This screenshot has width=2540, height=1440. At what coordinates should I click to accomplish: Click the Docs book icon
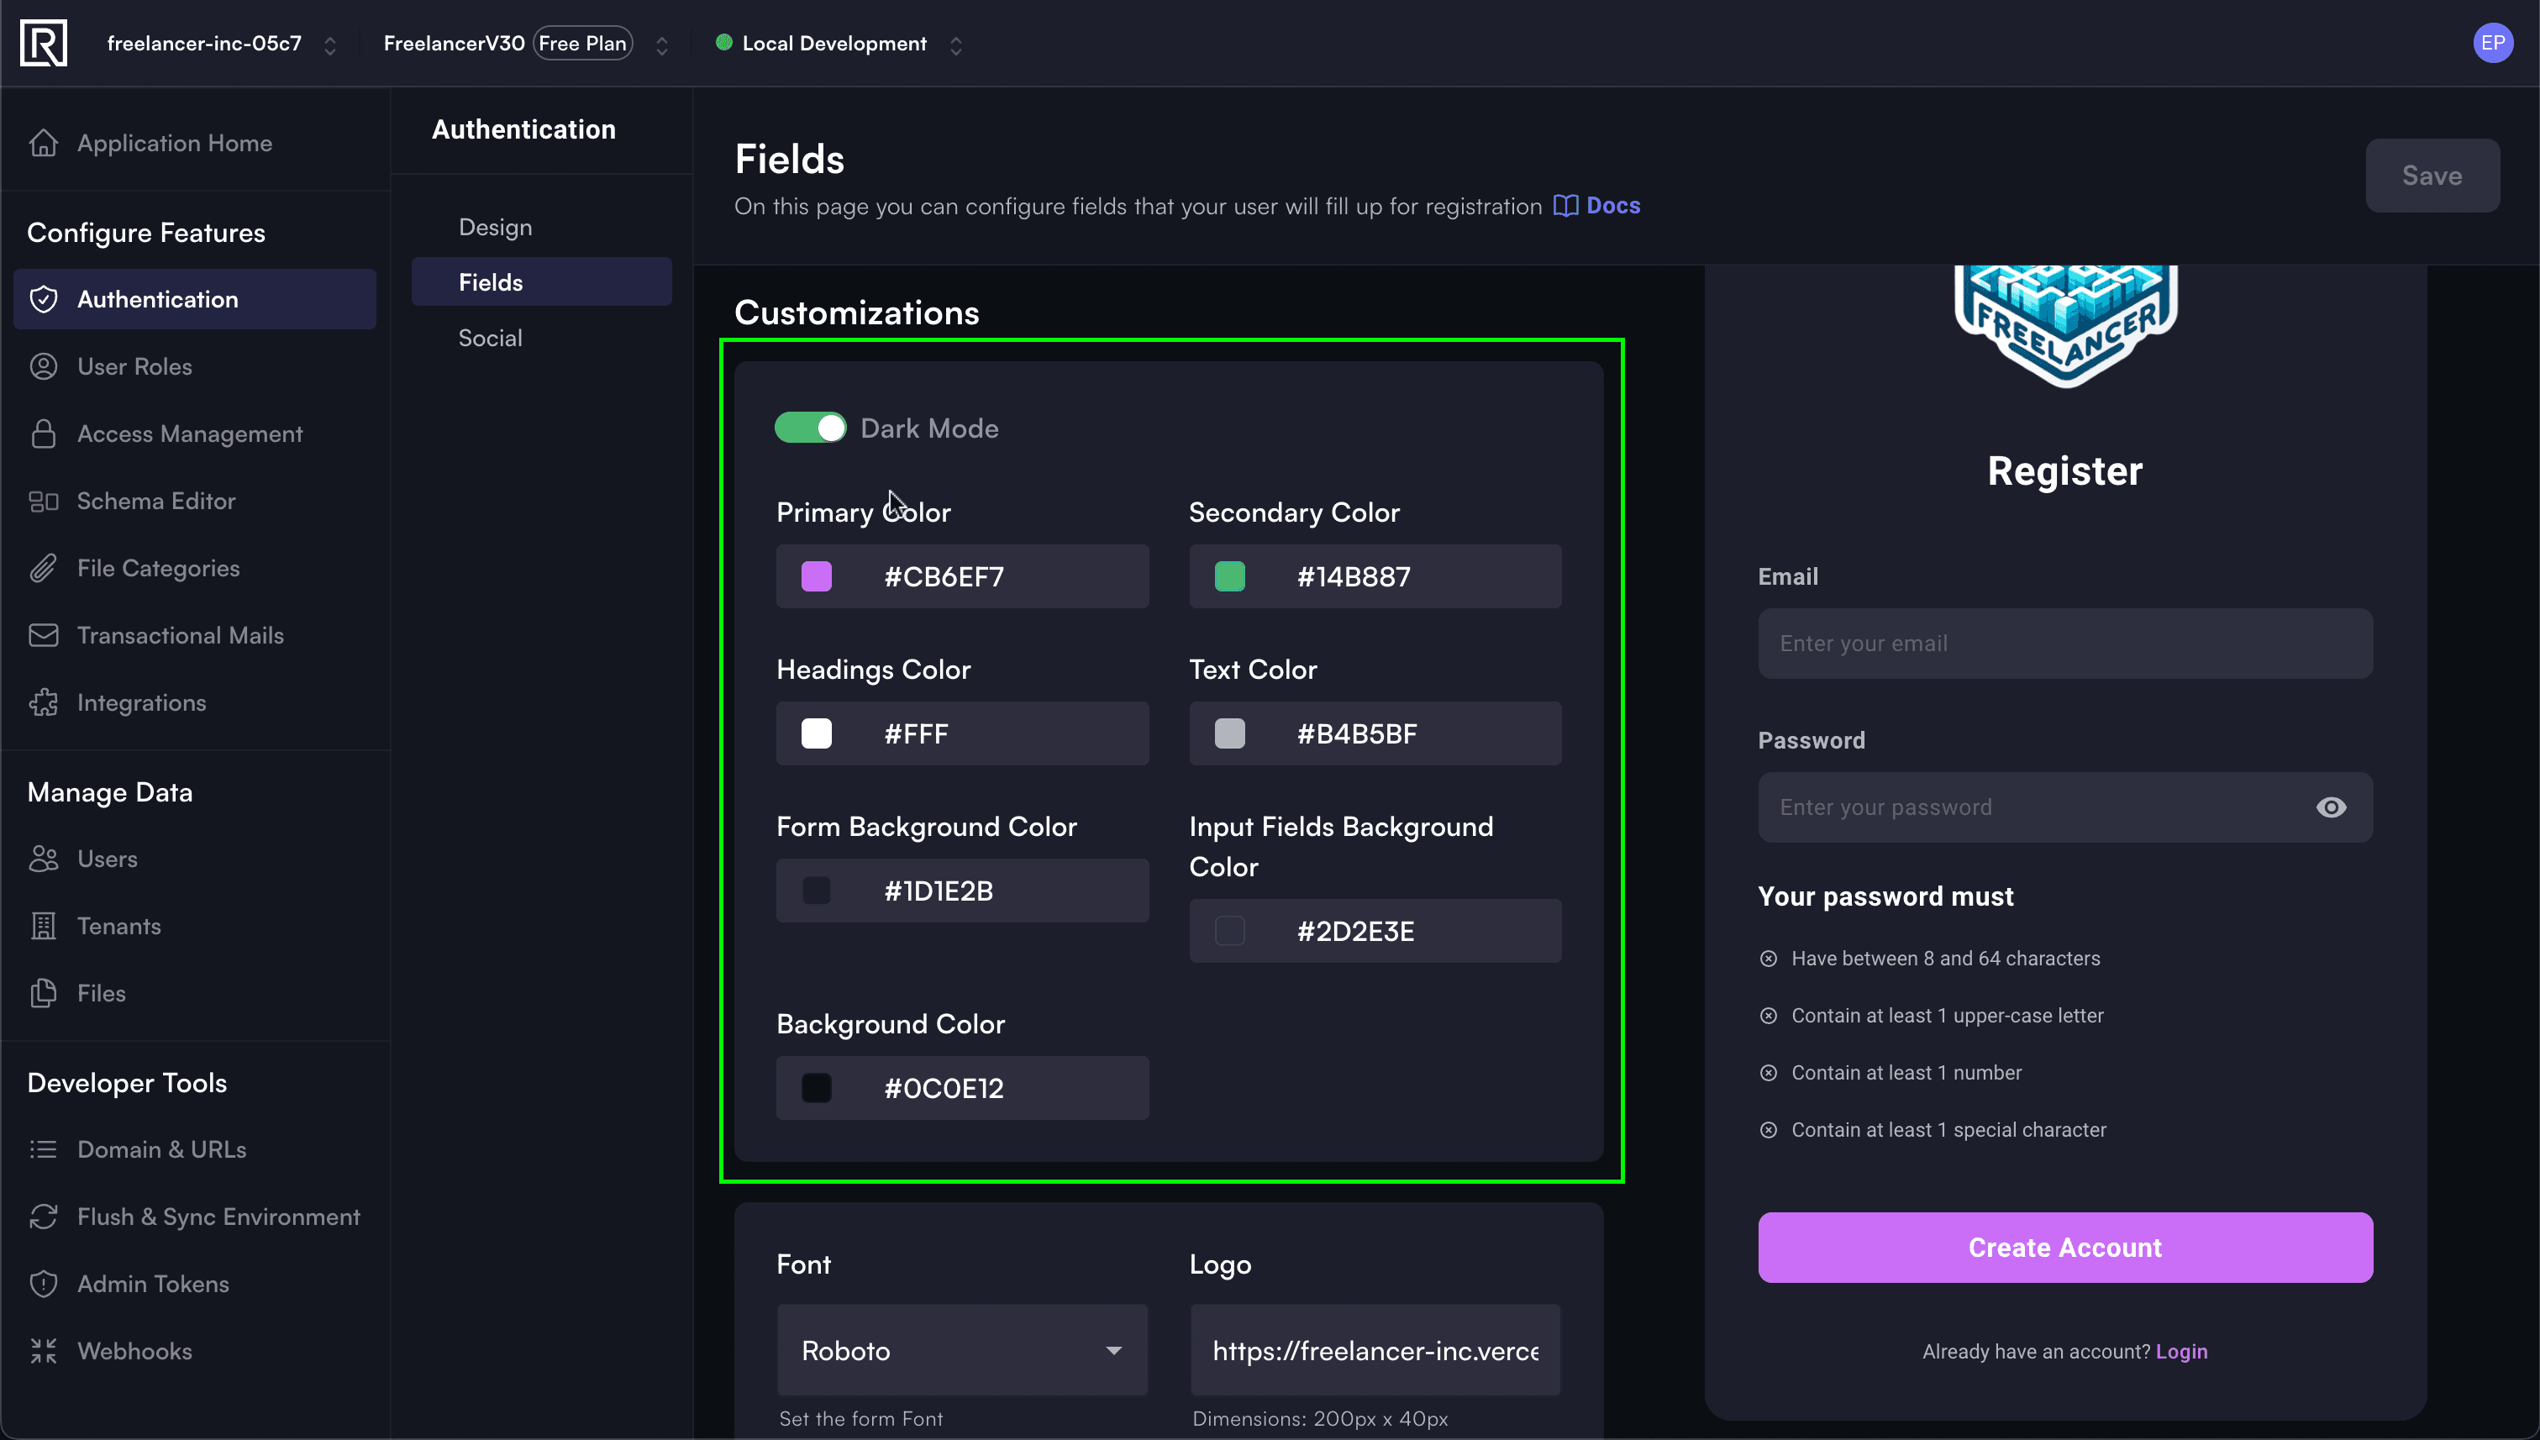pos(1564,206)
